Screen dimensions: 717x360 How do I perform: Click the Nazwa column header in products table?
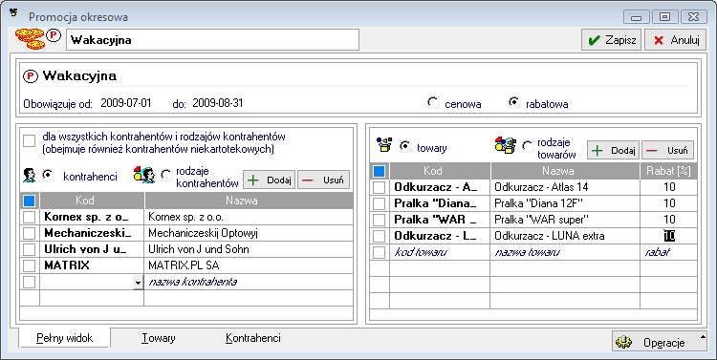pyautogui.click(x=565, y=171)
